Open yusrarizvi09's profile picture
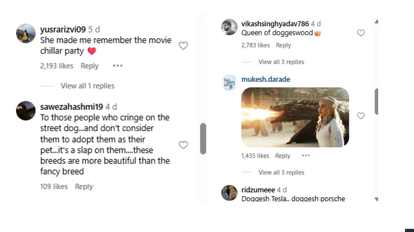The image size is (414, 232). 26,33
